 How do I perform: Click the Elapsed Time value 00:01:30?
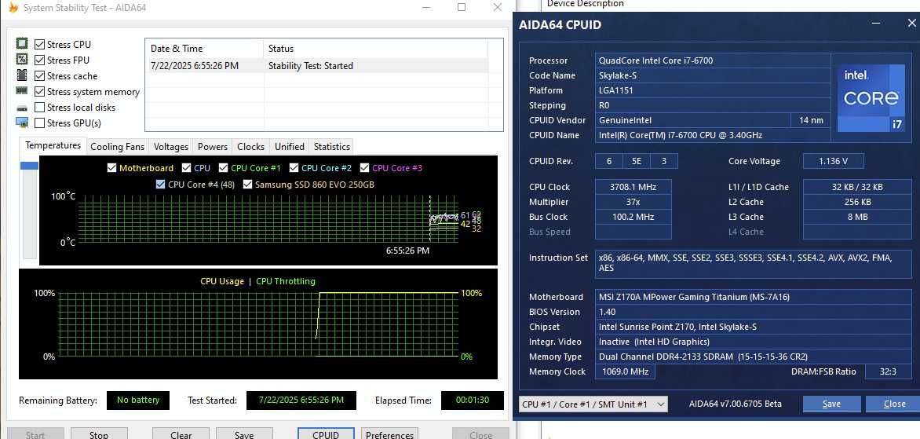point(473,401)
